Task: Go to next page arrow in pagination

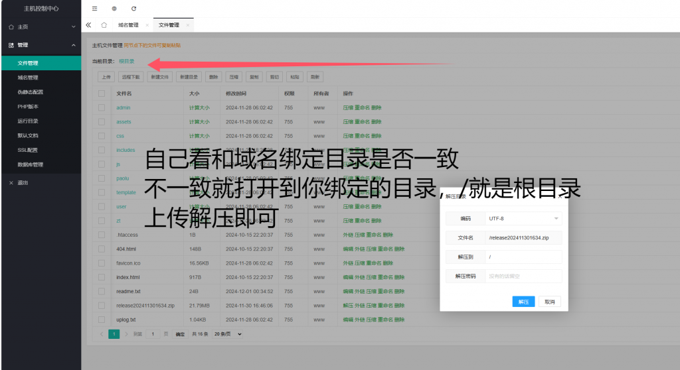Action: (126, 334)
